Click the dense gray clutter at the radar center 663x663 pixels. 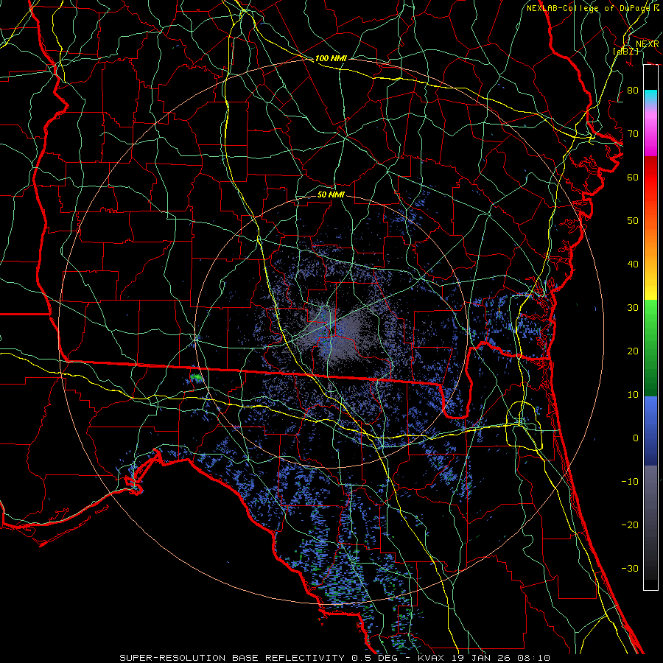point(334,332)
